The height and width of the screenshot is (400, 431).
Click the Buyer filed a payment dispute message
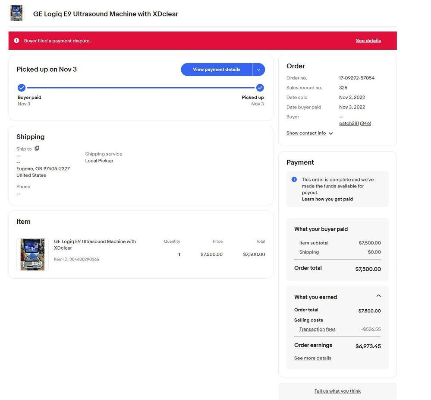click(x=57, y=41)
